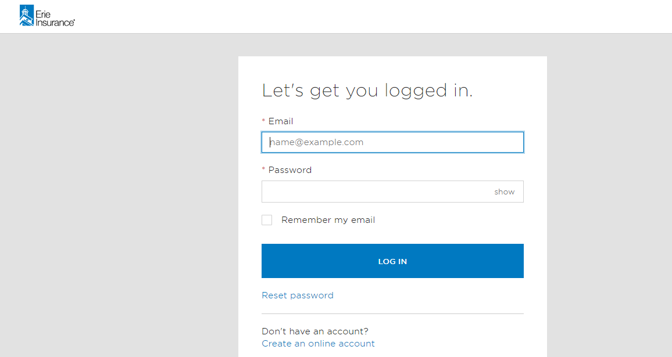Screen dimensions: 672x357
Task: Click the red asterisk beside Email
Action: 263,121
